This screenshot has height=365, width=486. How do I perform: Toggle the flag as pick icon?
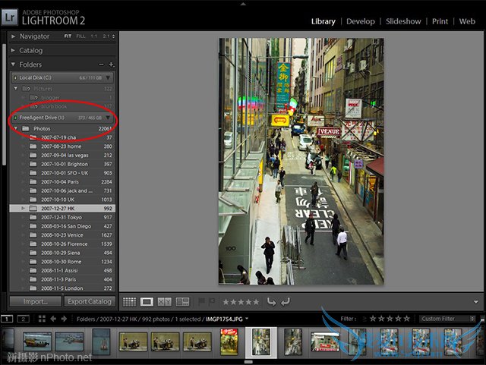[x=201, y=302]
